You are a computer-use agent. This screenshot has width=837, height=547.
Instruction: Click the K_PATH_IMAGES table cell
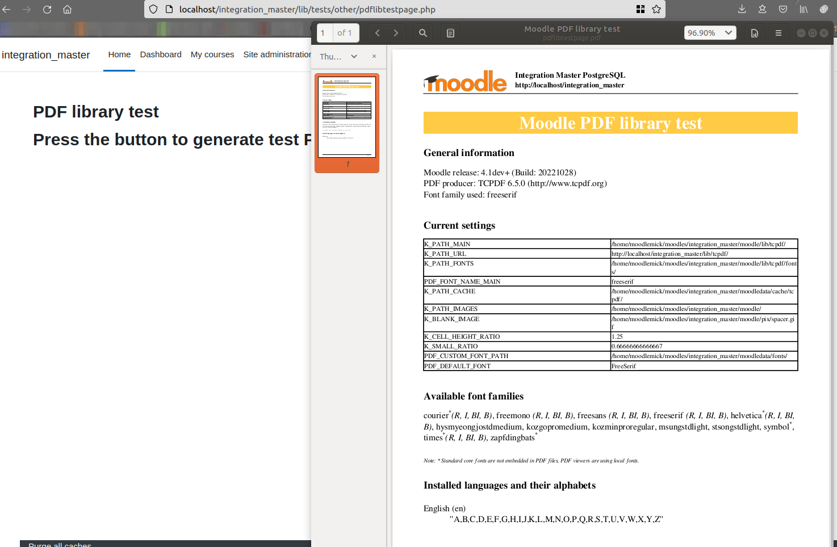click(x=517, y=309)
